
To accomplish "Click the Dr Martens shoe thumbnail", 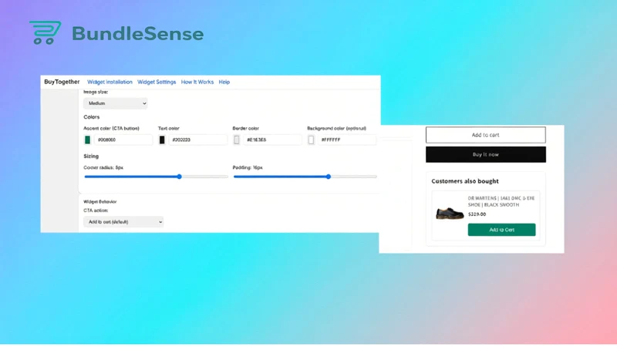I will (x=450, y=214).
